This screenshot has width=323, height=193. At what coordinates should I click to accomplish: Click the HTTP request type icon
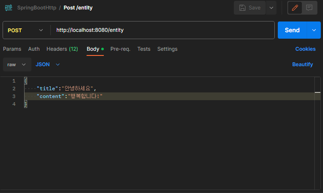pyautogui.click(x=9, y=8)
